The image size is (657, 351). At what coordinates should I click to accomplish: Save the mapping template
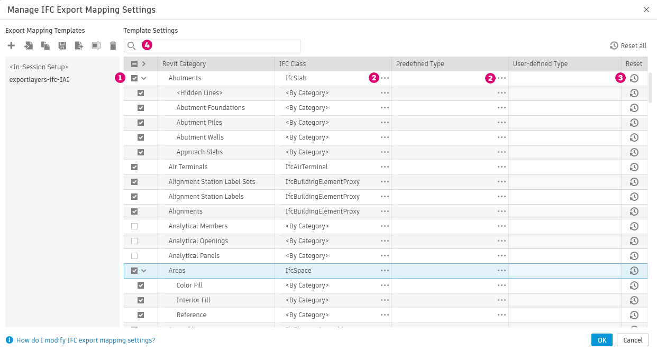[62, 46]
